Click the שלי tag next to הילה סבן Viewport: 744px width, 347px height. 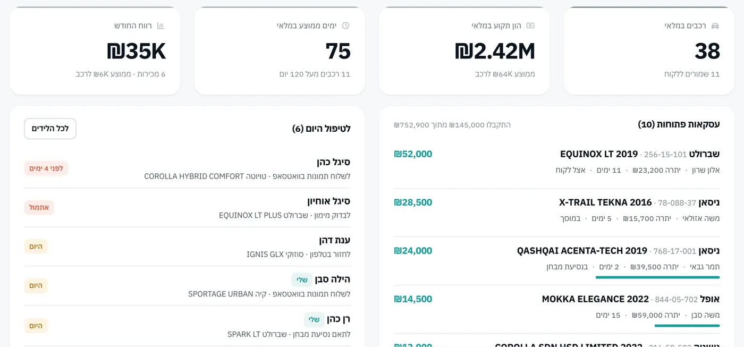(302, 280)
